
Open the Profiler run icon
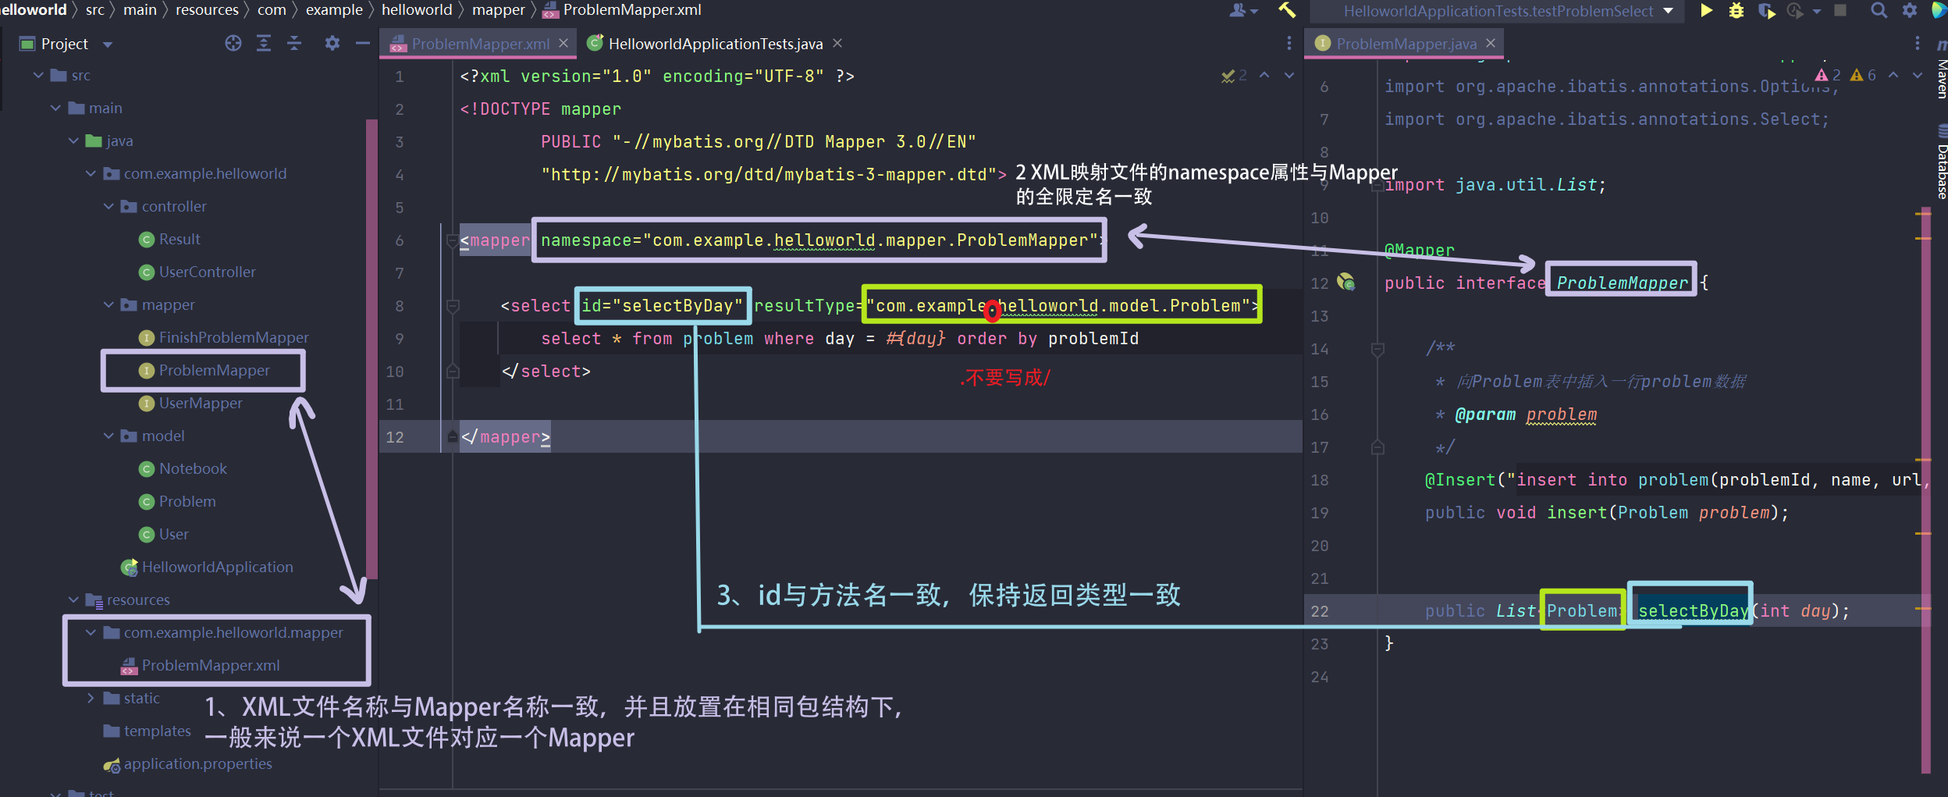1795,10
